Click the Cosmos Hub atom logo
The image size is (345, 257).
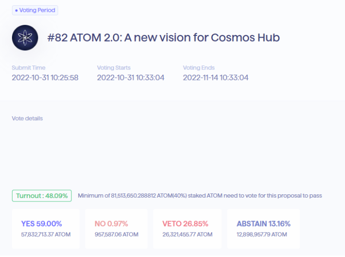[25, 38]
